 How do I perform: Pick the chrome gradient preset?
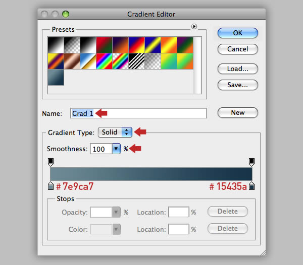(x=88, y=61)
